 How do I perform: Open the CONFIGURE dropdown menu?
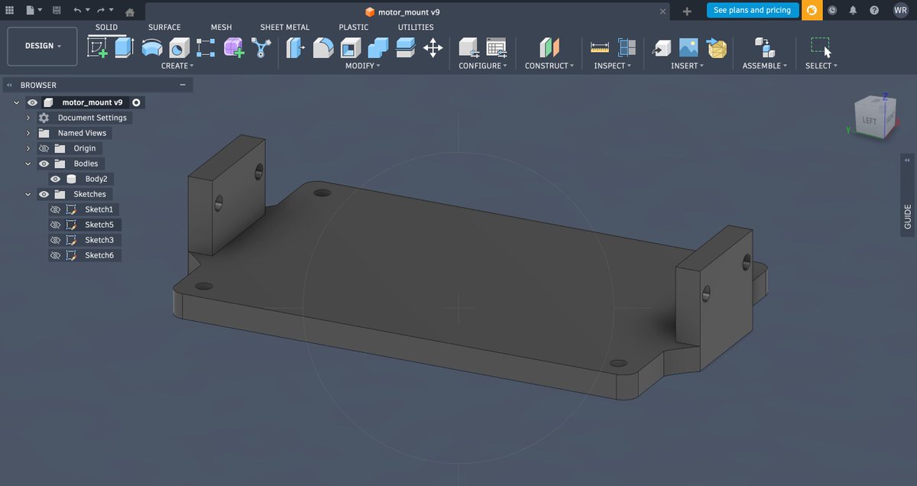(x=483, y=66)
